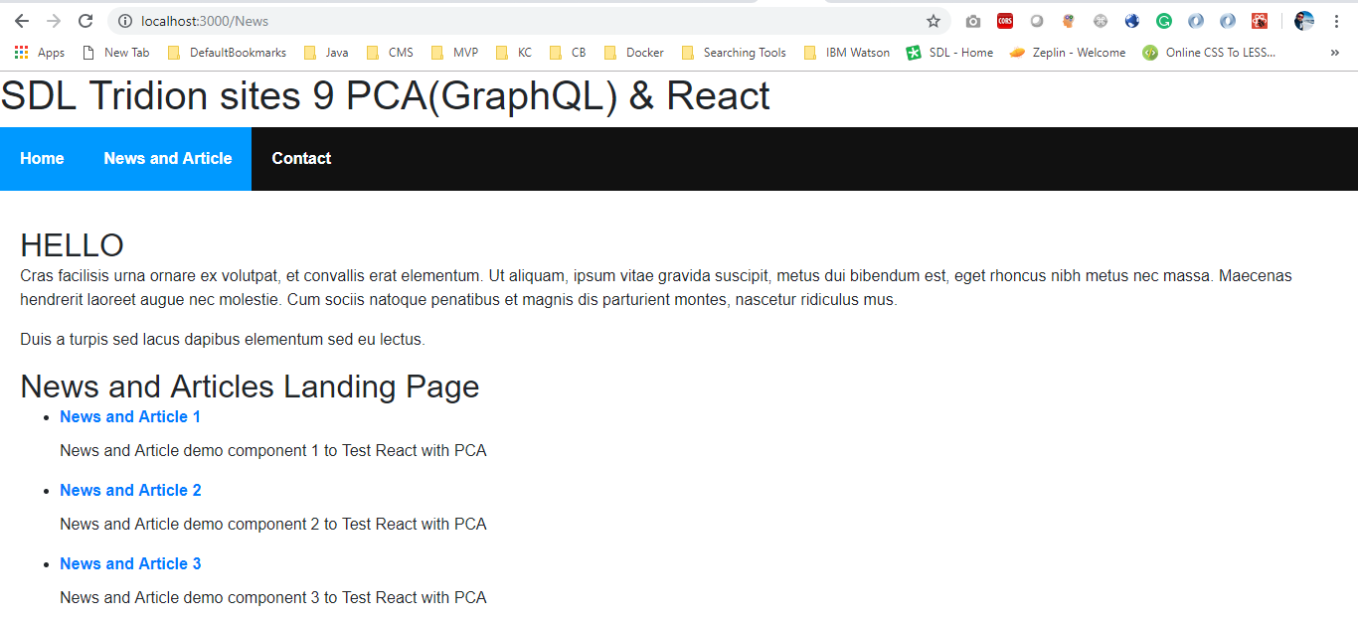Screen dimensions: 1358x620
Task: Open the IBM Watson bookmarks folder
Action: (847, 53)
